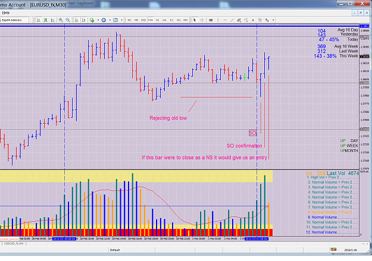Select the crosshair tool

(x=202, y=20)
